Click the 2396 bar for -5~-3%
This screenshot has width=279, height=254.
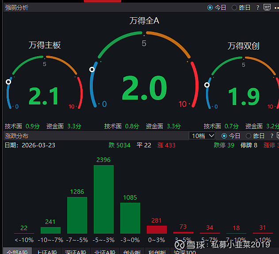(x=104, y=199)
